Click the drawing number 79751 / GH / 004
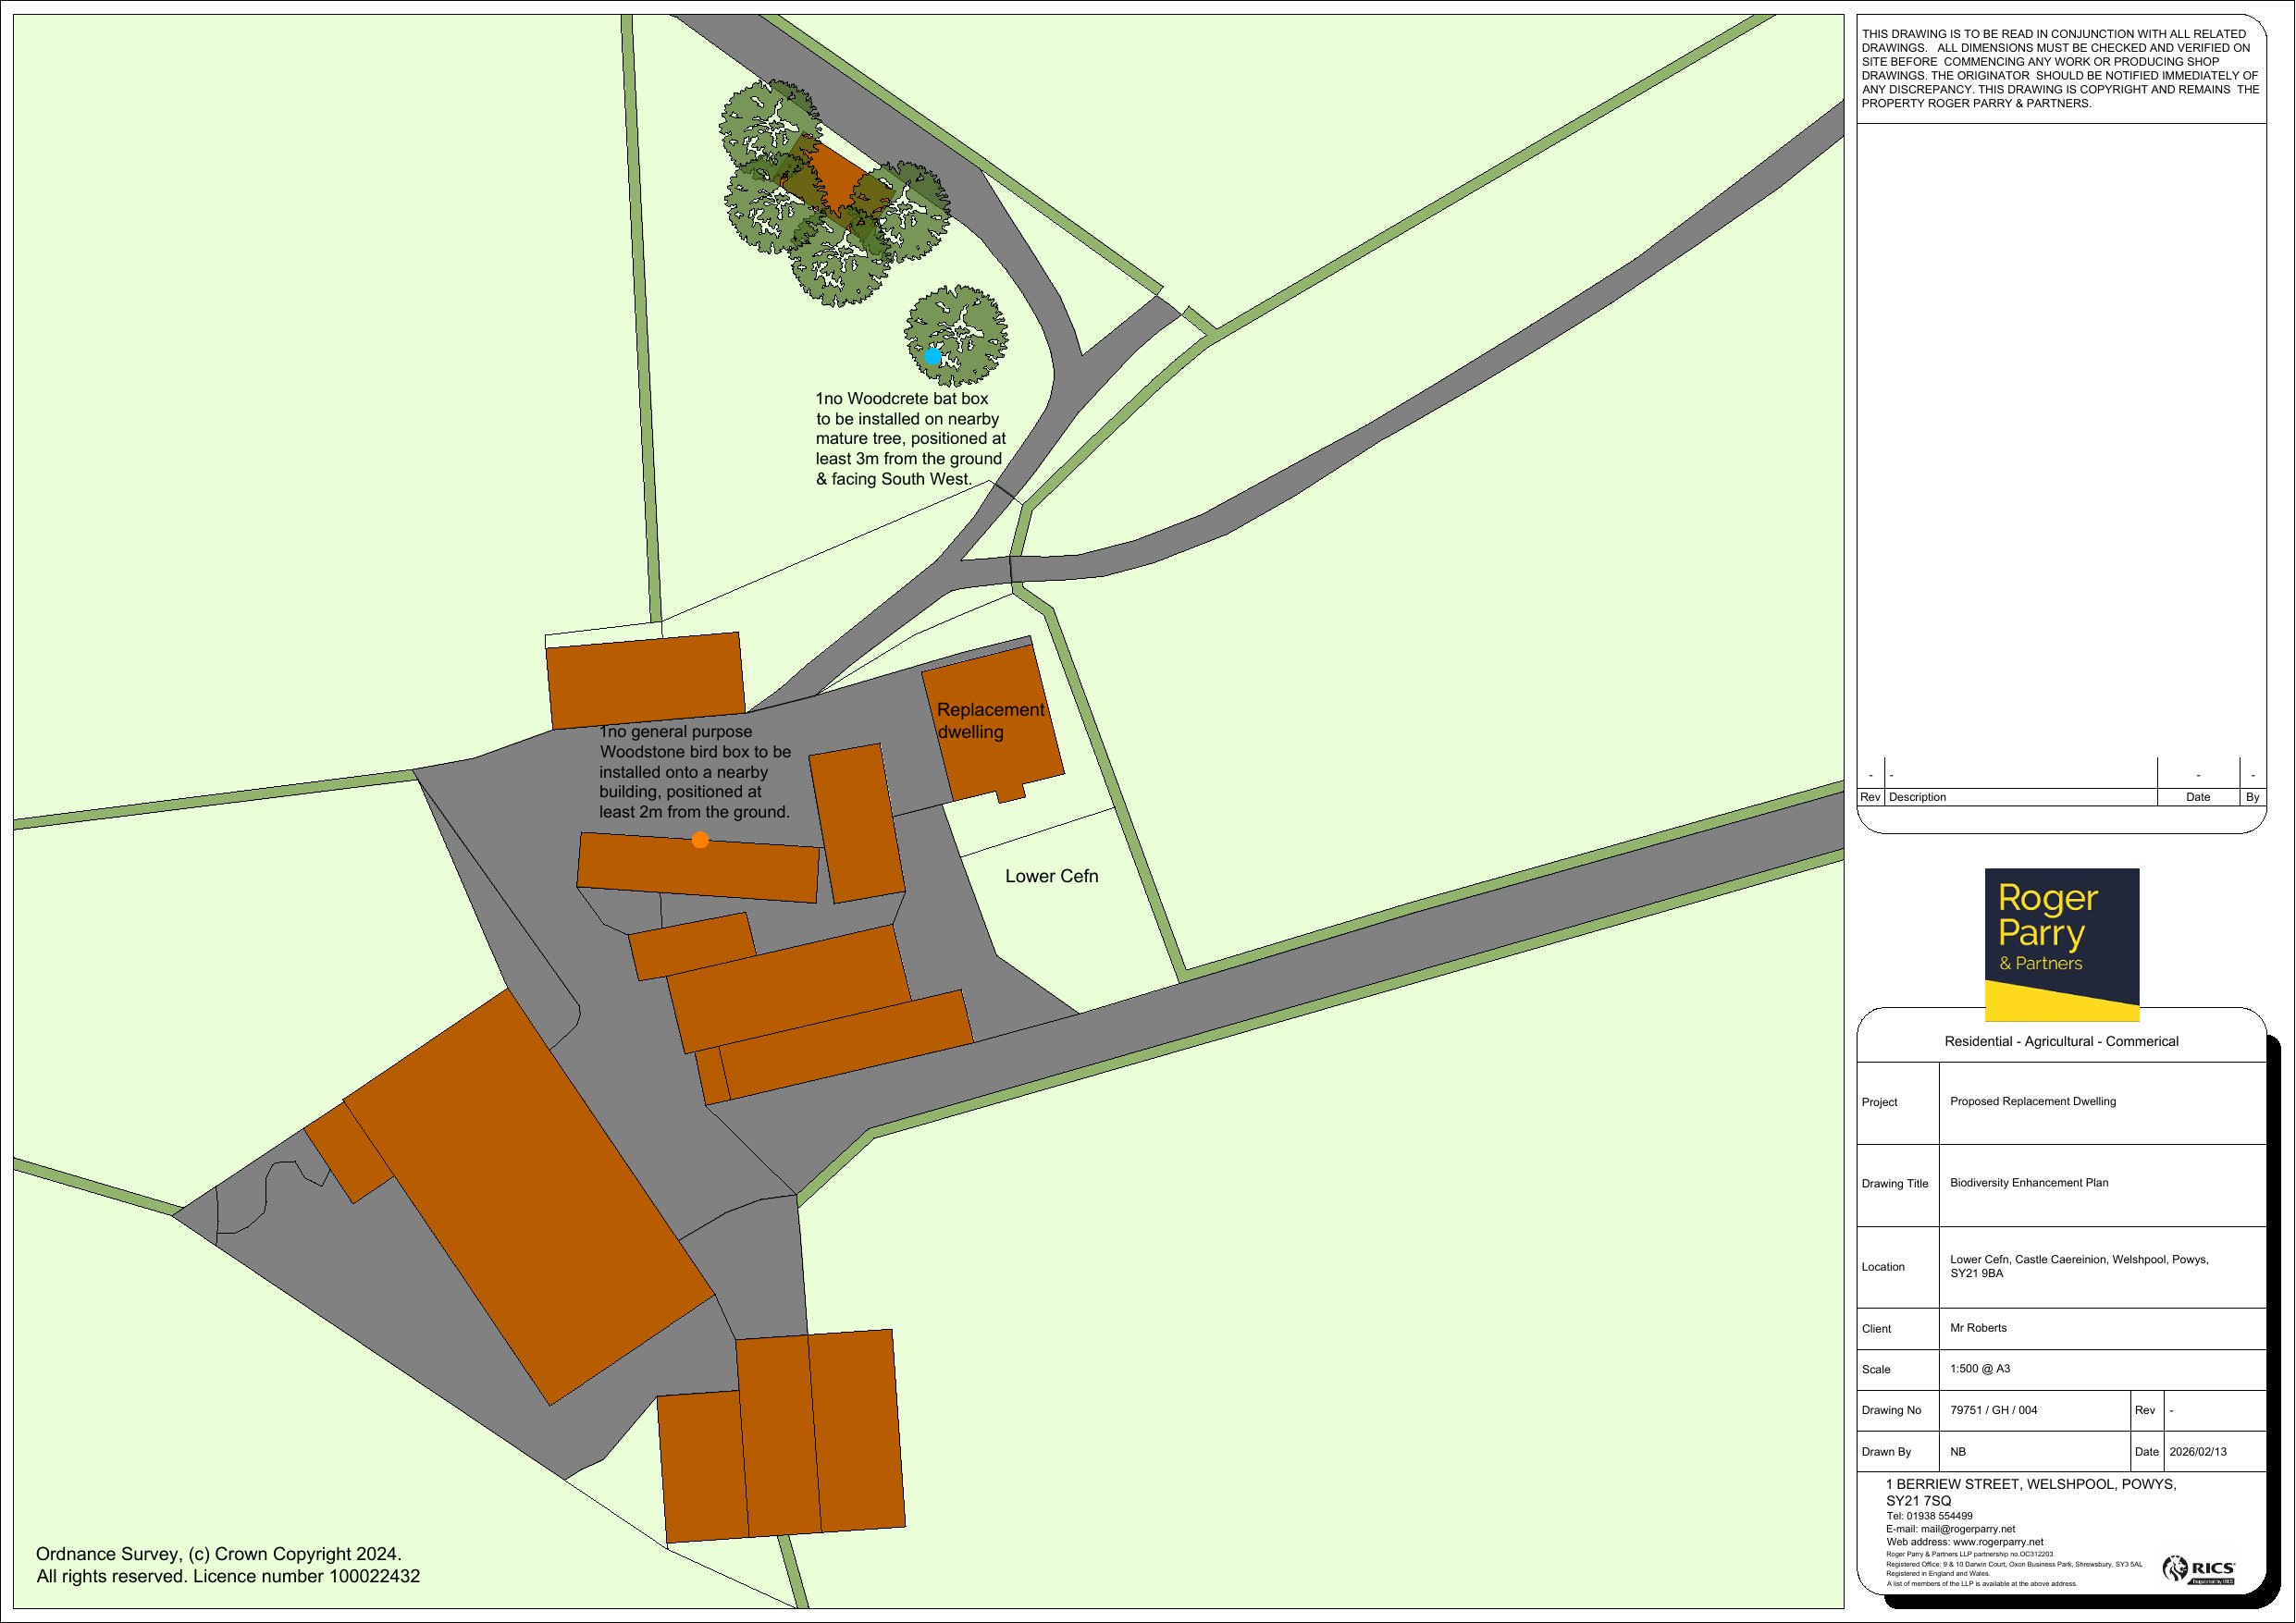Image resolution: width=2296 pixels, height=1623 pixels. 1993,1410
